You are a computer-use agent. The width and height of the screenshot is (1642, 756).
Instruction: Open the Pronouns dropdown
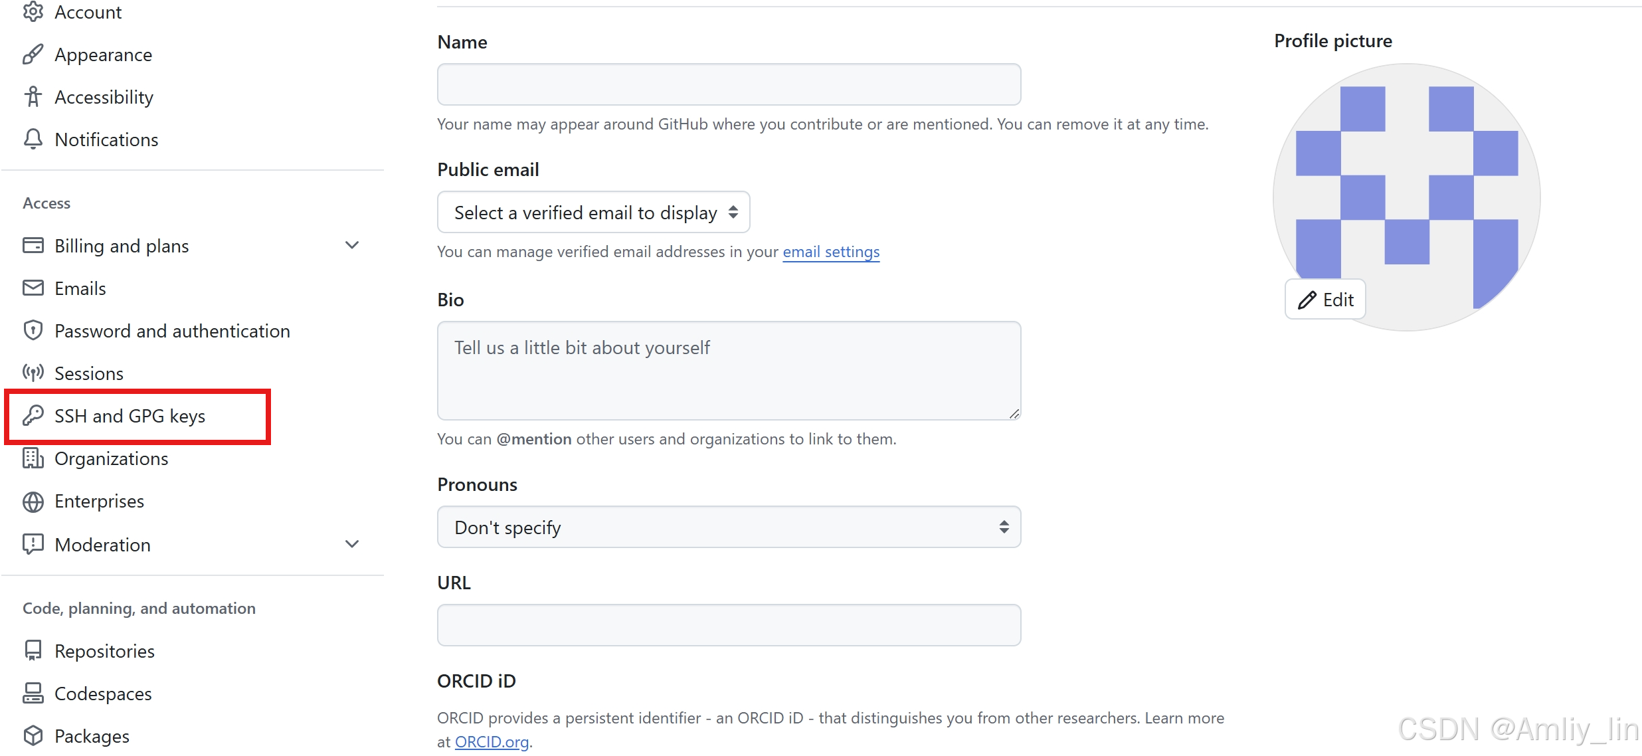pyautogui.click(x=729, y=527)
